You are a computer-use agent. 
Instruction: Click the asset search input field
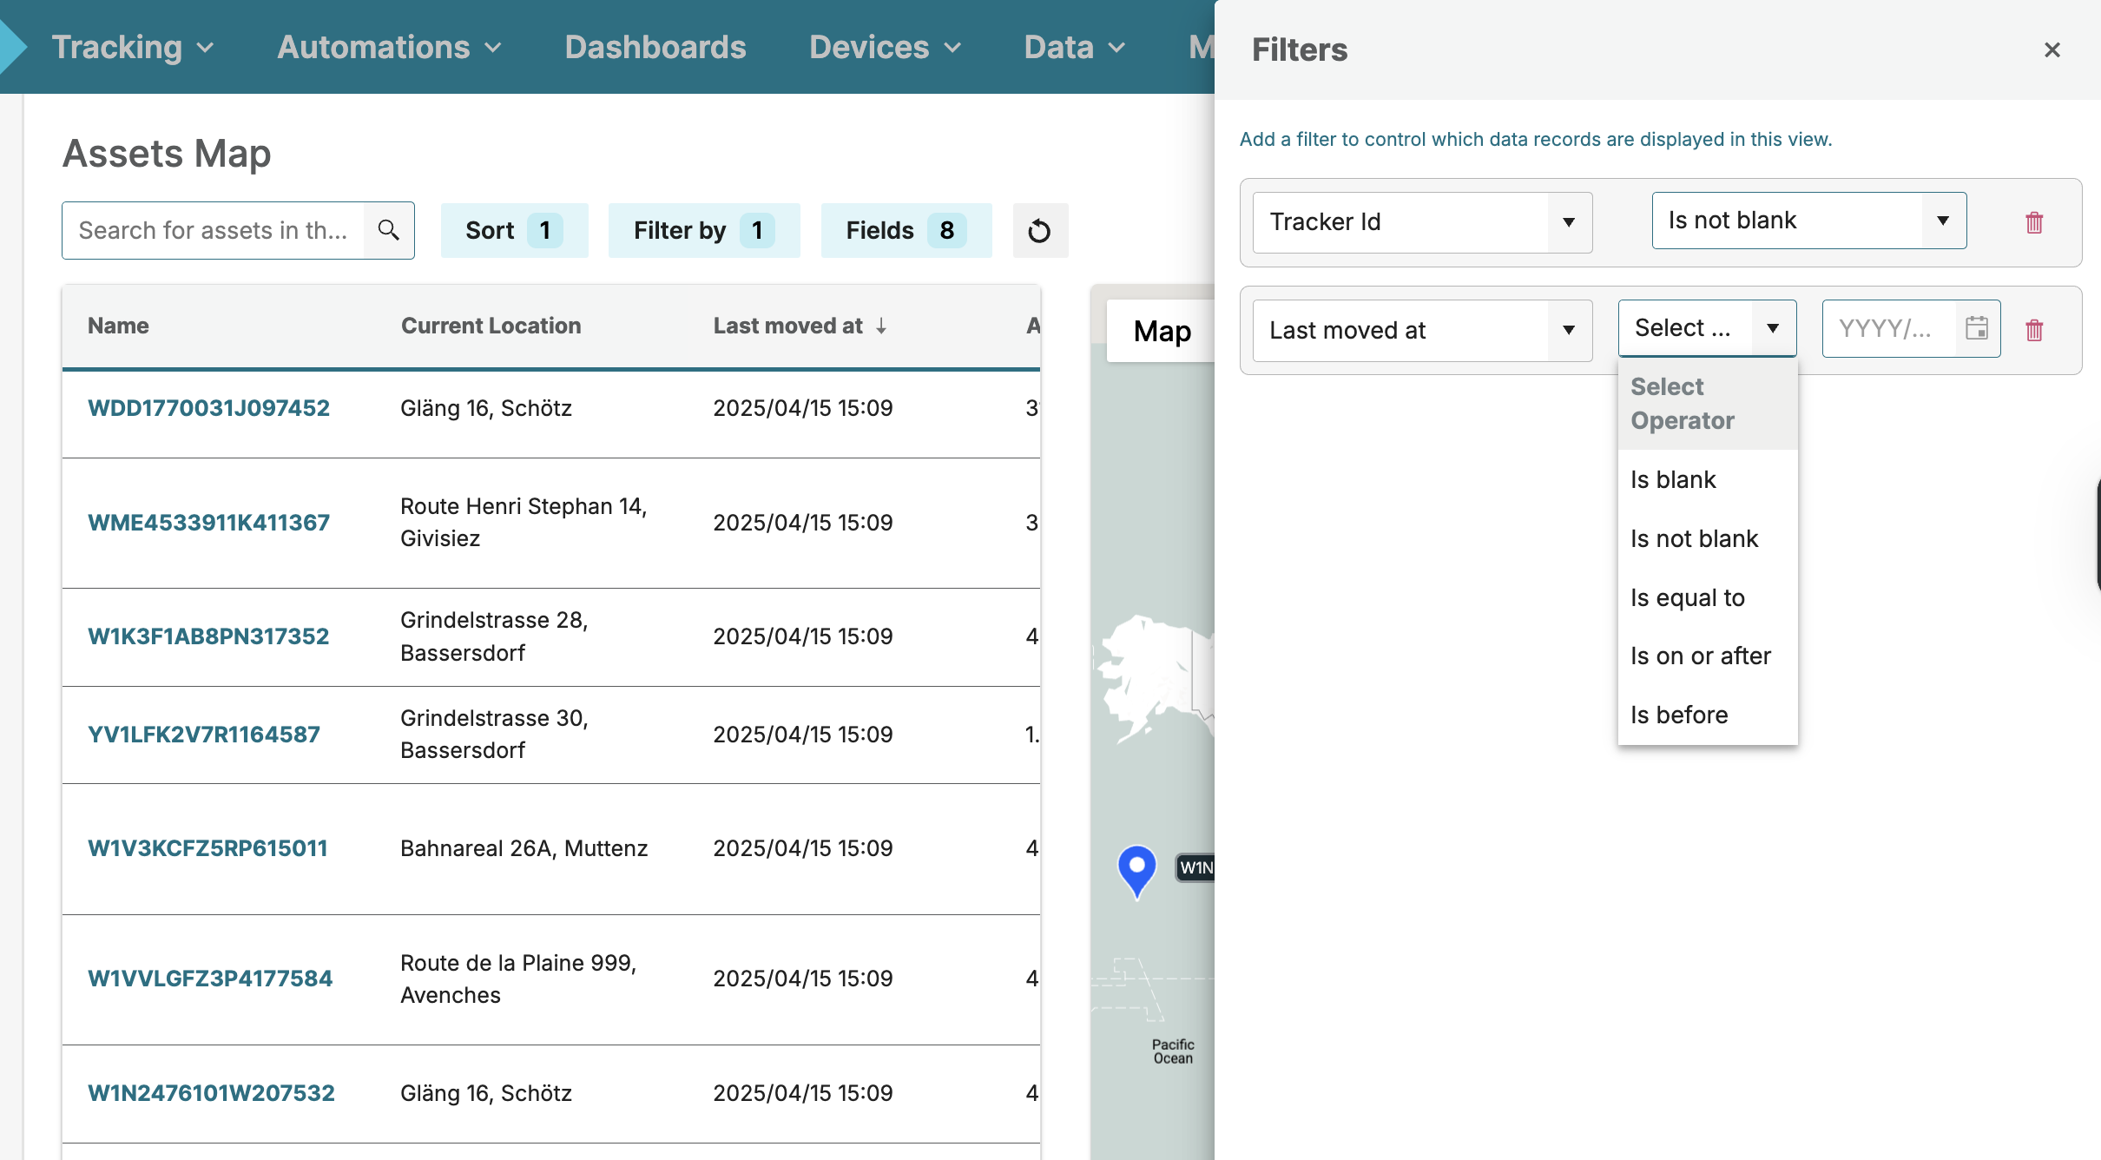(x=213, y=230)
